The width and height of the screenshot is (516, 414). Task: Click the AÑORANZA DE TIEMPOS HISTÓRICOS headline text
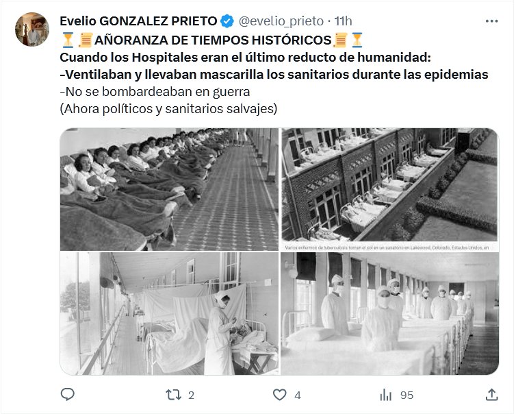click(x=213, y=40)
